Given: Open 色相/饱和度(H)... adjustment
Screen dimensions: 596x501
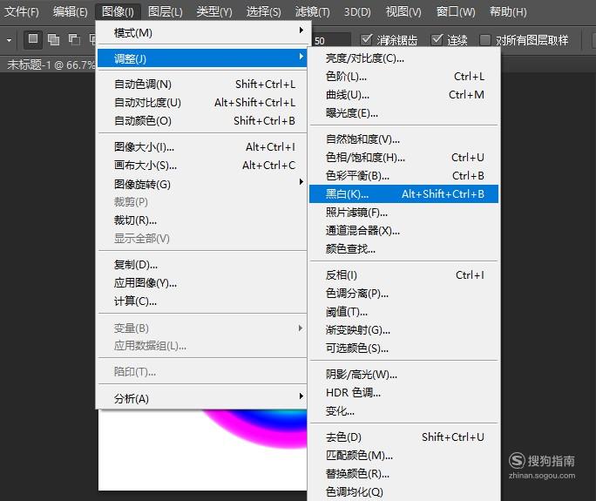Looking at the screenshot, I should (x=403, y=158).
